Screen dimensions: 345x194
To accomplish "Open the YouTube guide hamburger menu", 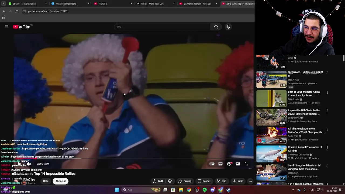I will (6, 27).
